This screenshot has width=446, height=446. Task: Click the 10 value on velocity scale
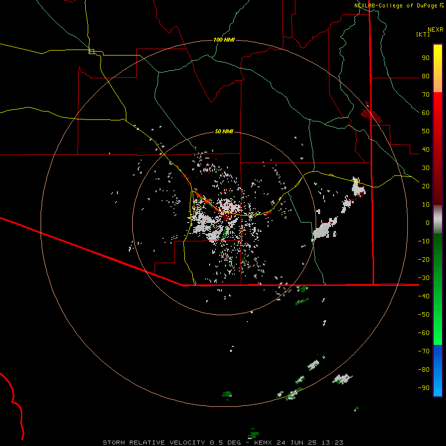[x=426, y=205]
